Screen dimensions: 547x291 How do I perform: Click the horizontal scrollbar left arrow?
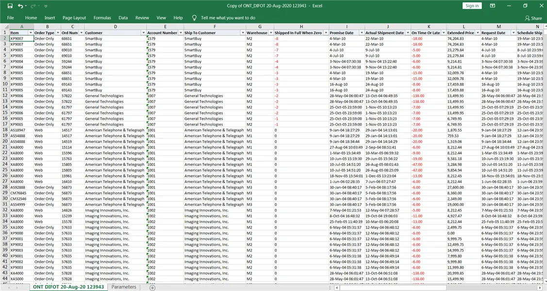337,288
